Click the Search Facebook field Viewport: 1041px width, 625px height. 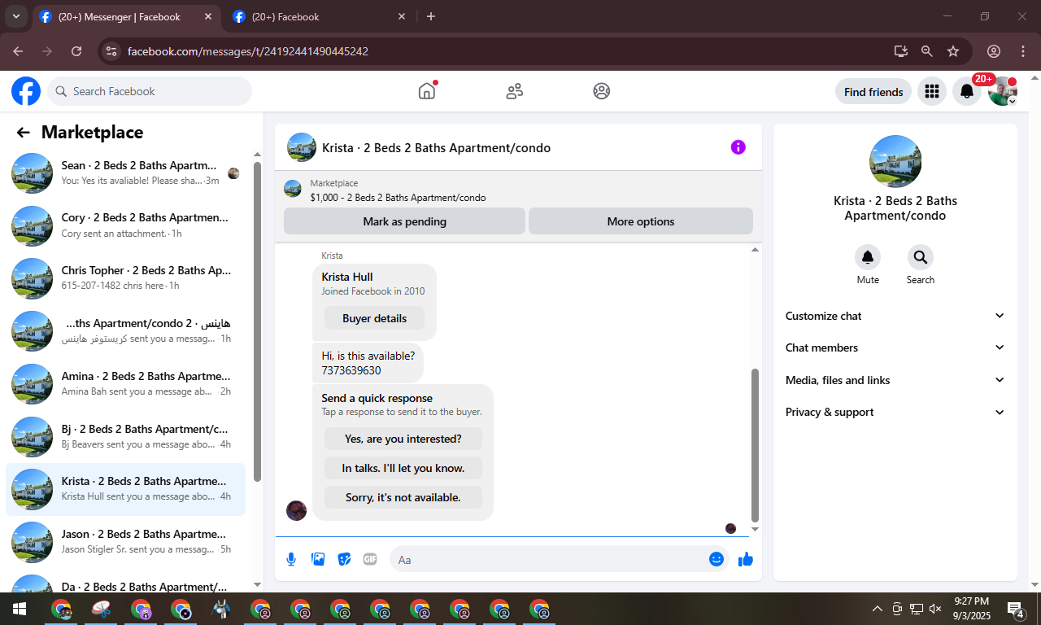pos(150,91)
